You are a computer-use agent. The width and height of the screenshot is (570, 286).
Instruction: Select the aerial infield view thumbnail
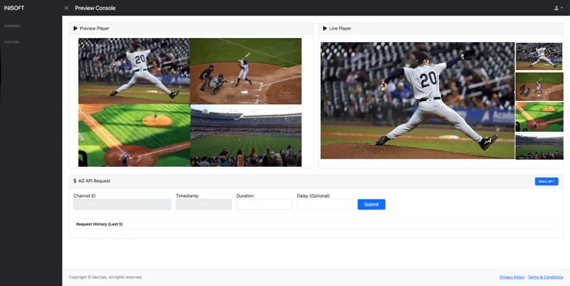539,117
